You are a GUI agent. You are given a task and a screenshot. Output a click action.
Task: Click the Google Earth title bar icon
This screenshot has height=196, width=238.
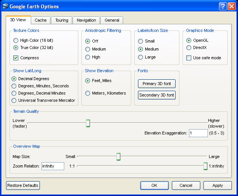pos(5,6)
